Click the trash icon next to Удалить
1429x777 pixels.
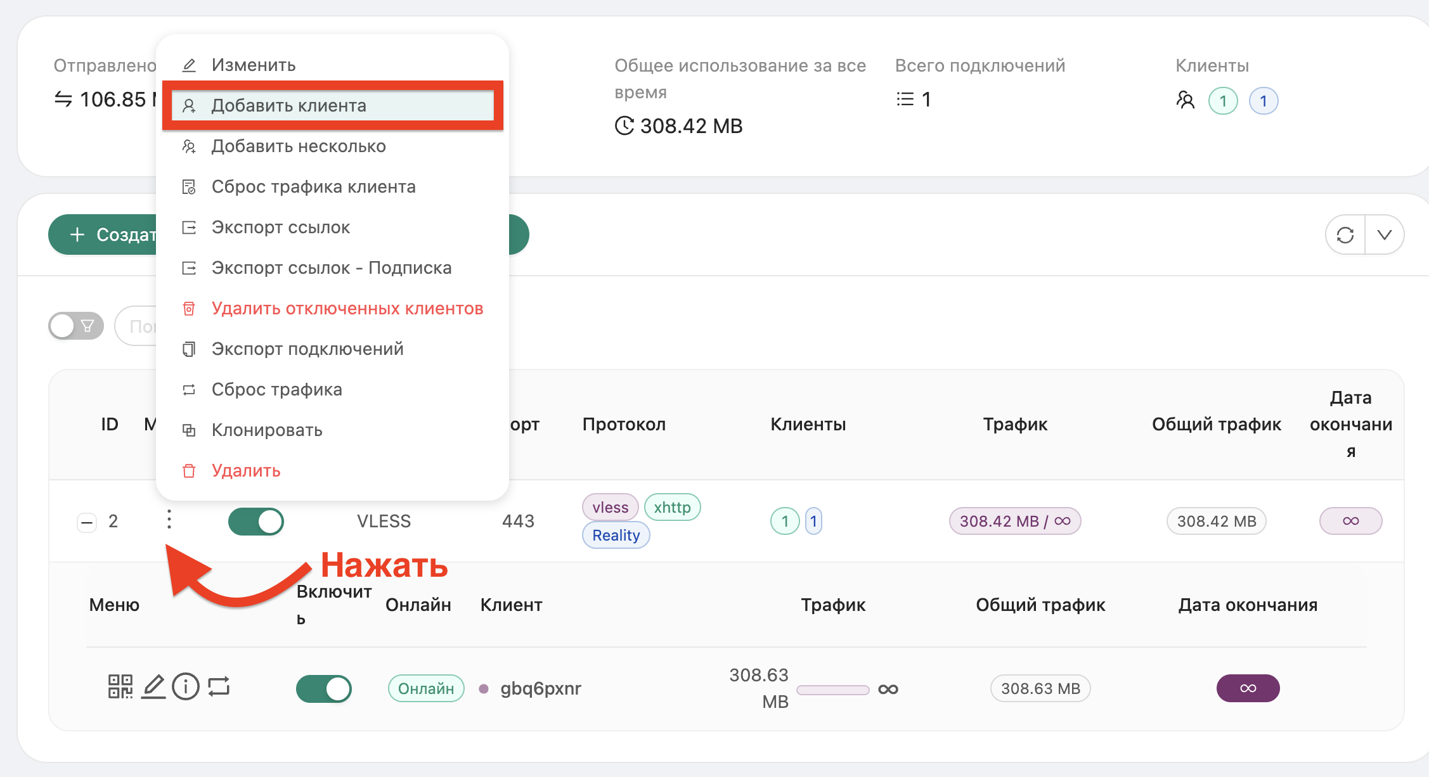pos(188,471)
